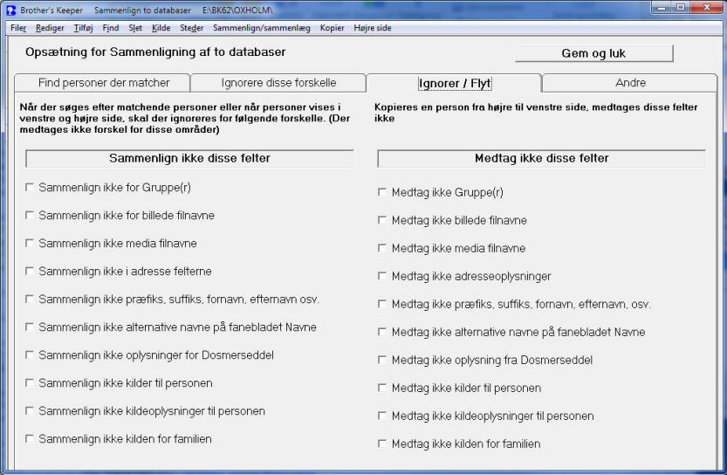This screenshot has width=727, height=475.
Task: Switch to Ignorere disse forskelle tab
Action: click(278, 83)
